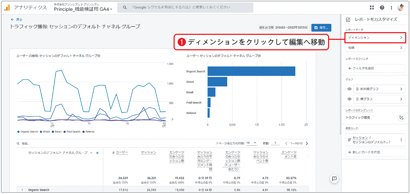Click the Paid Search label in bar chart
Image resolution: width=410 pixels, height=194 pixels.
(x=194, y=103)
